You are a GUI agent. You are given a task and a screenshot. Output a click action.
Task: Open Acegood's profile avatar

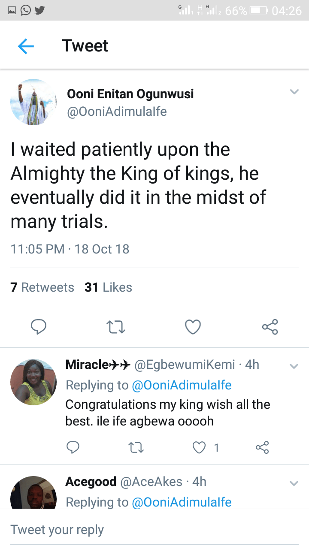tap(33, 493)
